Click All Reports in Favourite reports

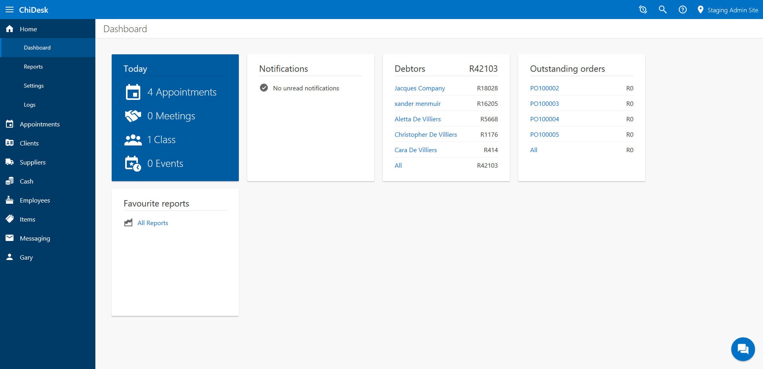(153, 223)
